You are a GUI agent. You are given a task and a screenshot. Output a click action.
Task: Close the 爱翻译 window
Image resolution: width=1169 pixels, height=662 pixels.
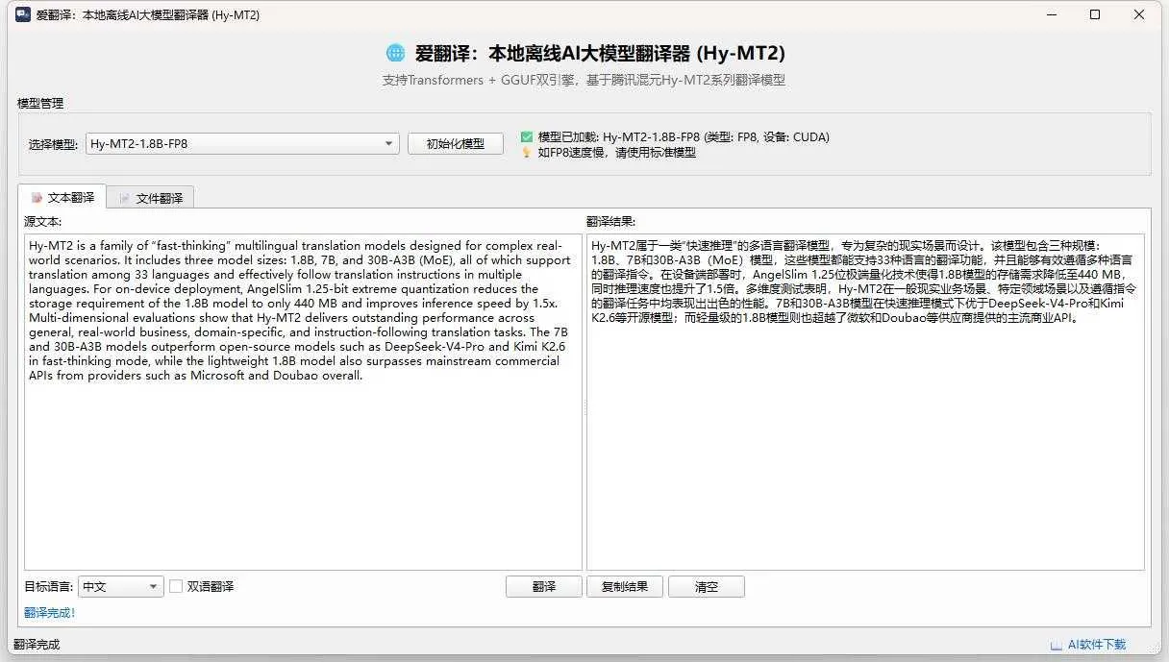(x=1139, y=14)
